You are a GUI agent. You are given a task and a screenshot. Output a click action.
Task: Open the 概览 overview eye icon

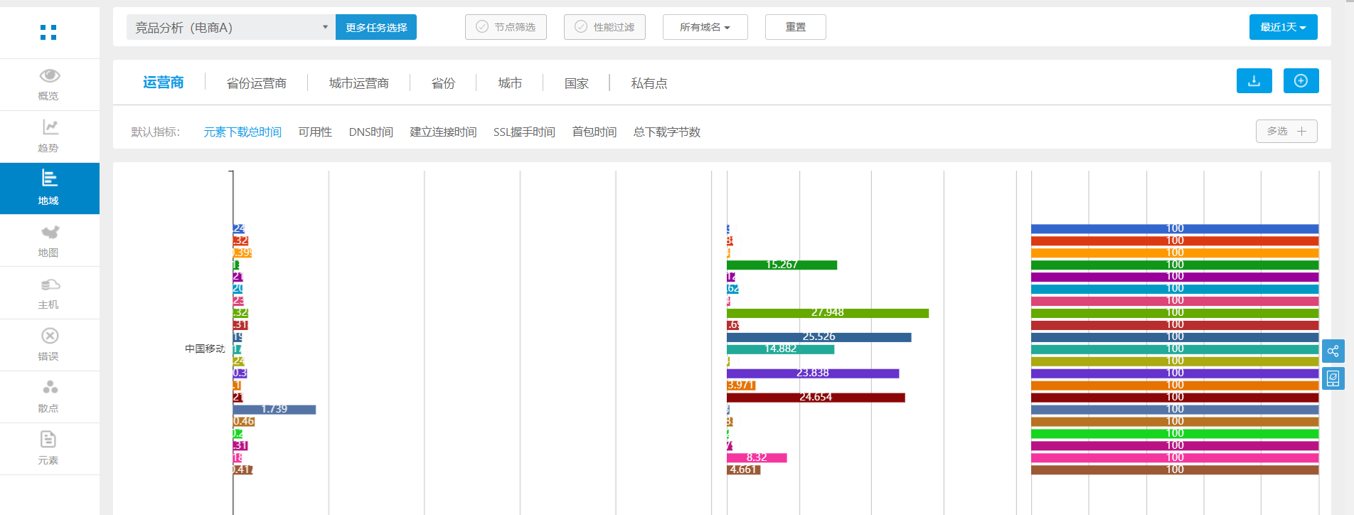(49, 76)
